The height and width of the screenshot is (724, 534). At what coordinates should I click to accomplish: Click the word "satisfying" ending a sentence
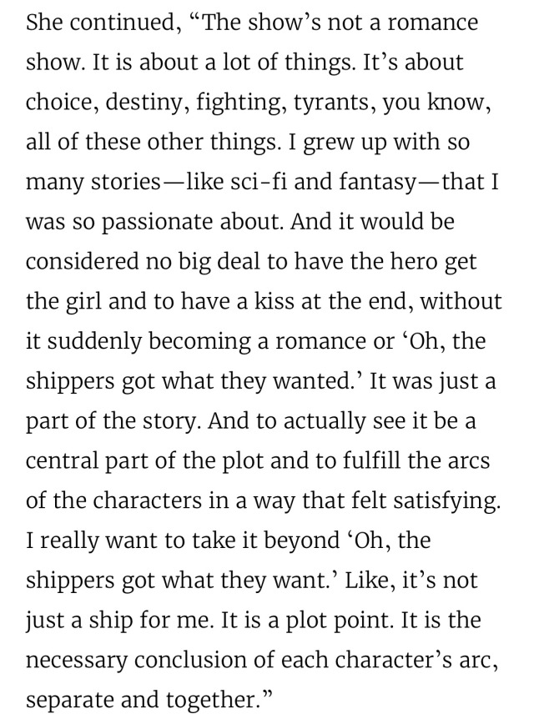446,501
